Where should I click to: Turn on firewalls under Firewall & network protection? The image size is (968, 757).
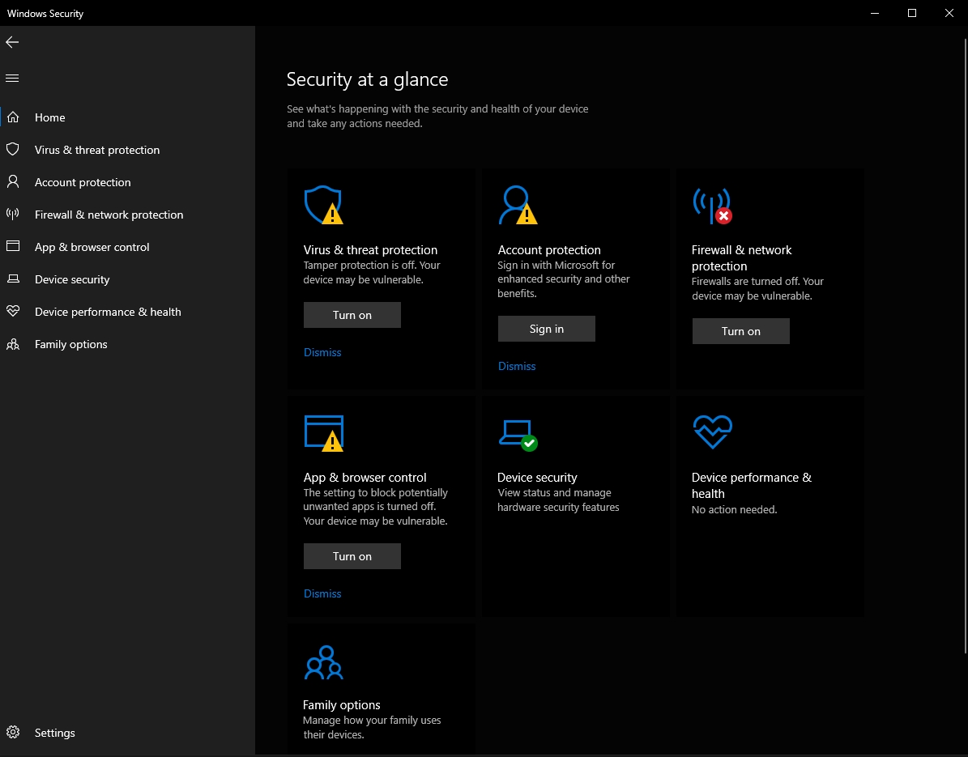click(x=740, y=331)
